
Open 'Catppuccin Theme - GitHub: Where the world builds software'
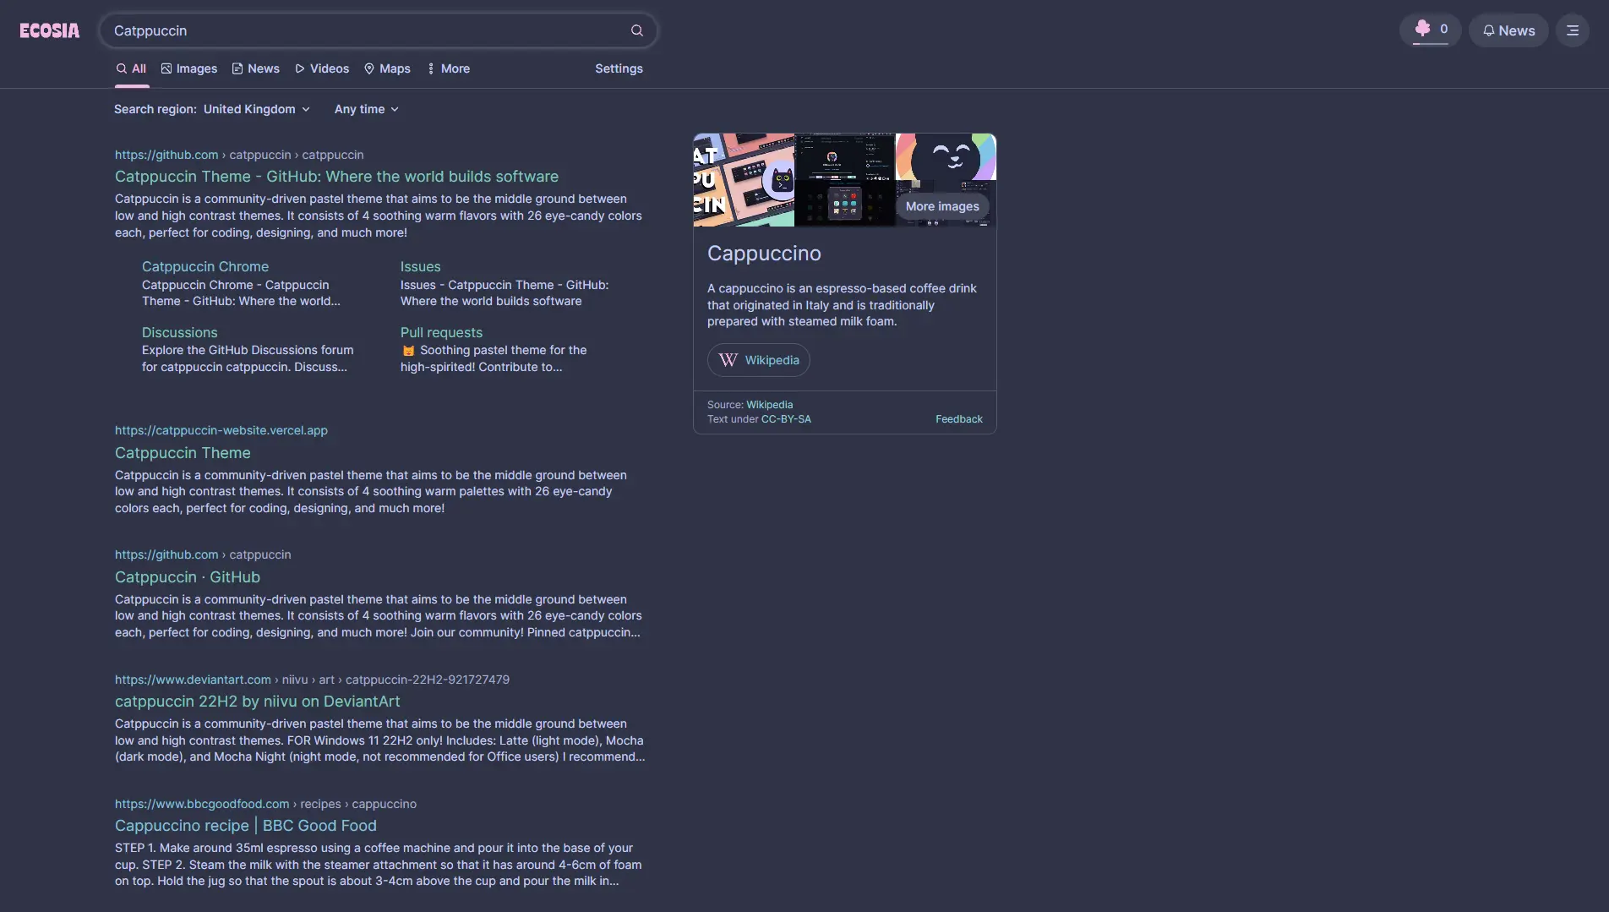tap(336, 177)
